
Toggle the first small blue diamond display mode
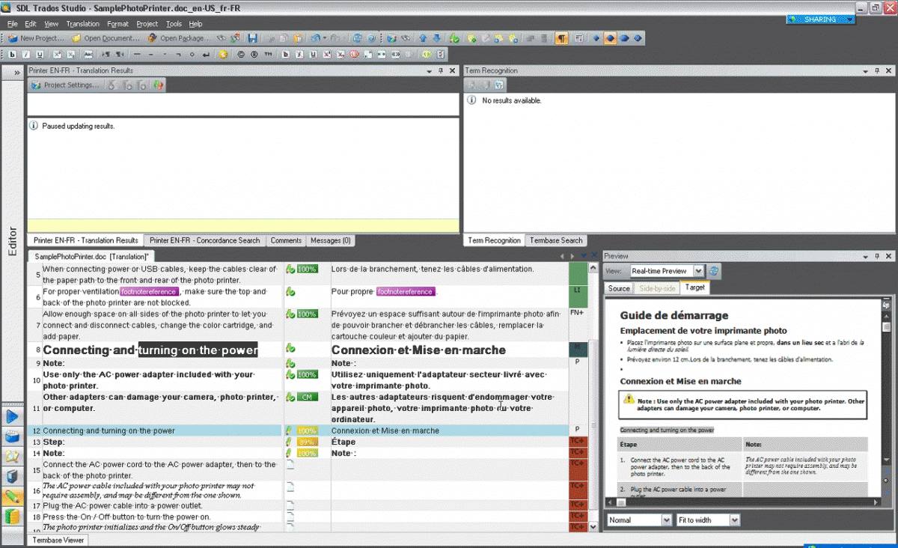pyautogui.click(x=596, y=38)
